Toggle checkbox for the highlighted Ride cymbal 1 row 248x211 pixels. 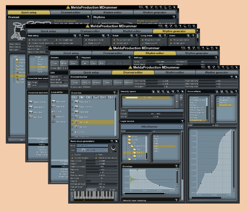click(x=72, y=122)
